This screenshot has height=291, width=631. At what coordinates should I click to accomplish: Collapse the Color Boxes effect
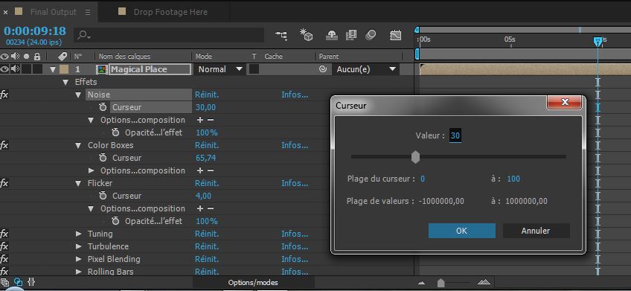(78, 145)
